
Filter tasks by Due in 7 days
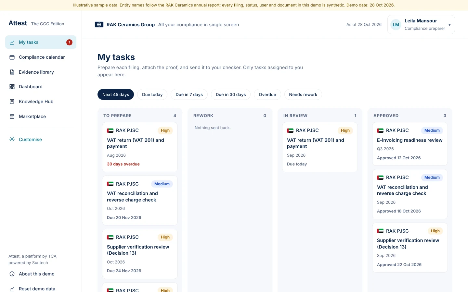[x=189, y=94]
